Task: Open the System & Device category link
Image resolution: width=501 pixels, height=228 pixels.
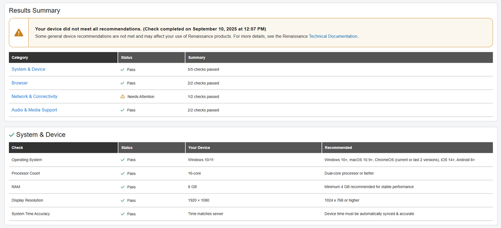Action: pyautogui.click(x=29, y=69)
